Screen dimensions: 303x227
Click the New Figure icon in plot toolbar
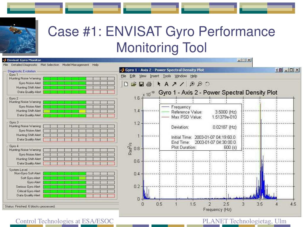(x=126, y=84)
